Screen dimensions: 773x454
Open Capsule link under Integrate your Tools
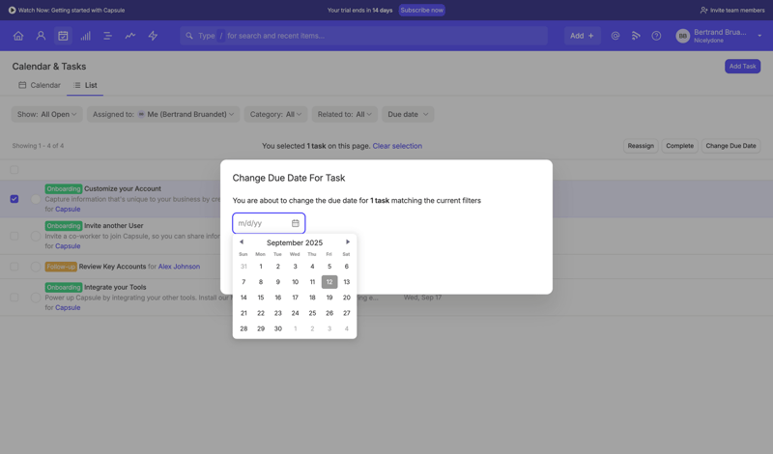tap(68, 307)
